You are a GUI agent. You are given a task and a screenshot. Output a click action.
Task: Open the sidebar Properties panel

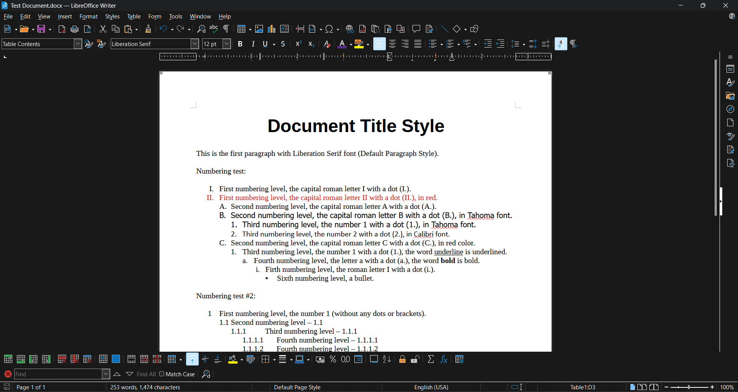tap(730, 69)
